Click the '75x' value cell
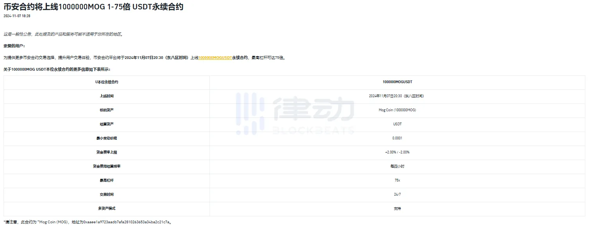Viewport: 590px width, 228px height. pyautogui.click(x=397, y=180)
